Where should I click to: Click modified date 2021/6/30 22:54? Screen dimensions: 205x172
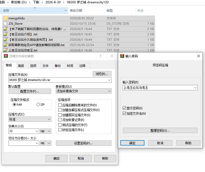[82, 45]
